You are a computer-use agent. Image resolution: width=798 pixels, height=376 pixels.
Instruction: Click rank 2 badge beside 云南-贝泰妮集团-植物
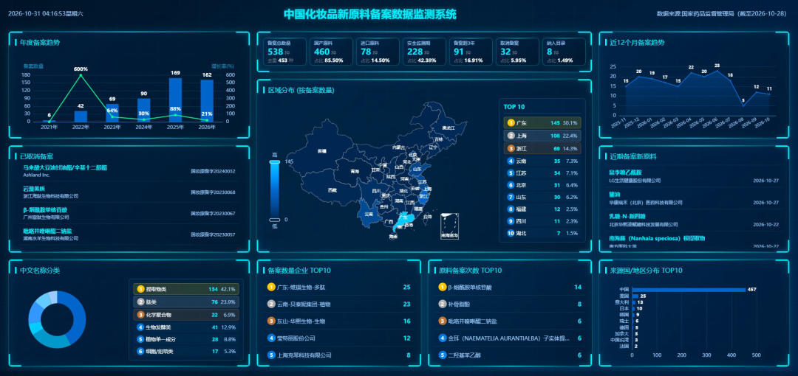point(270,304)
